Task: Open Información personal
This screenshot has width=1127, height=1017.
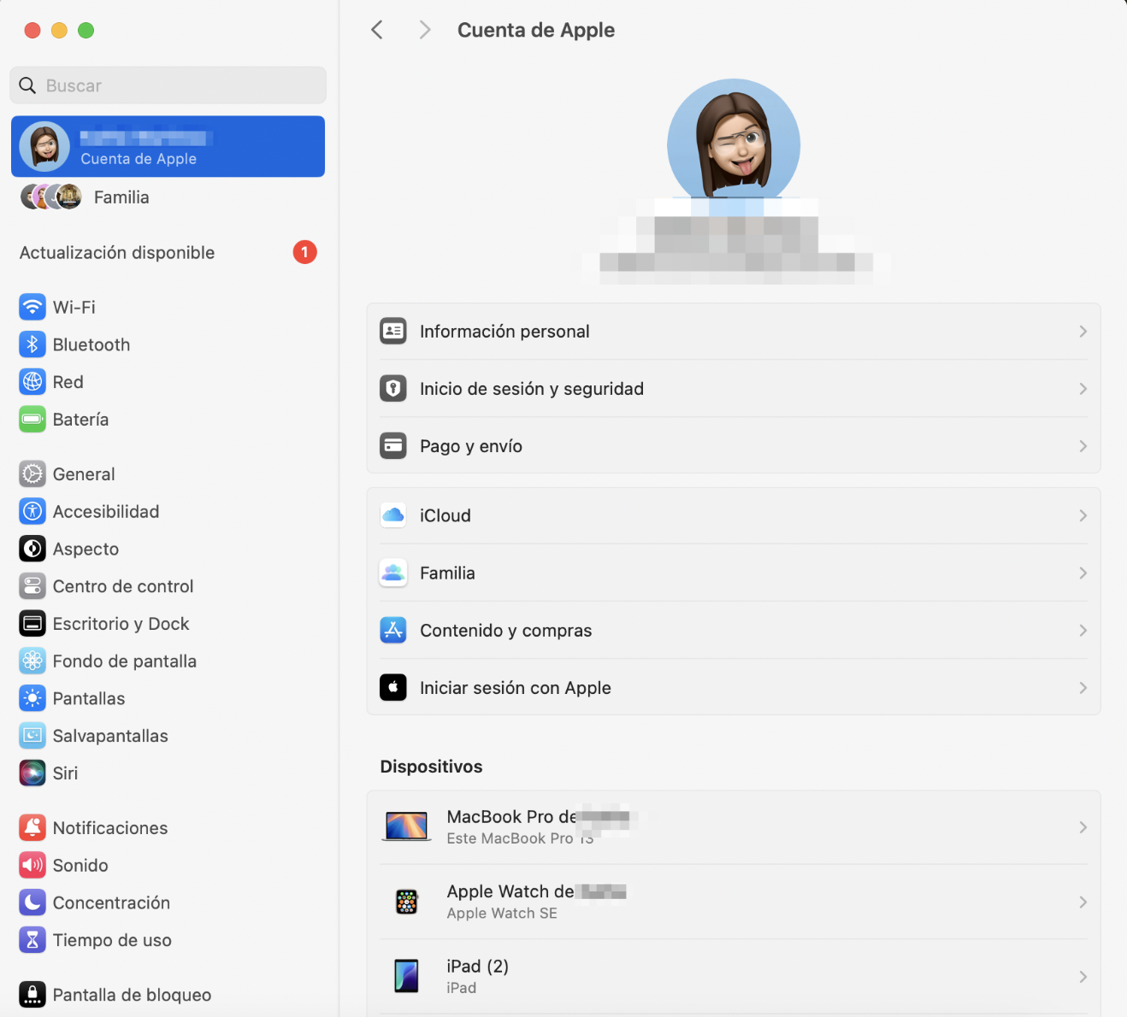Action: coord(734,331)
